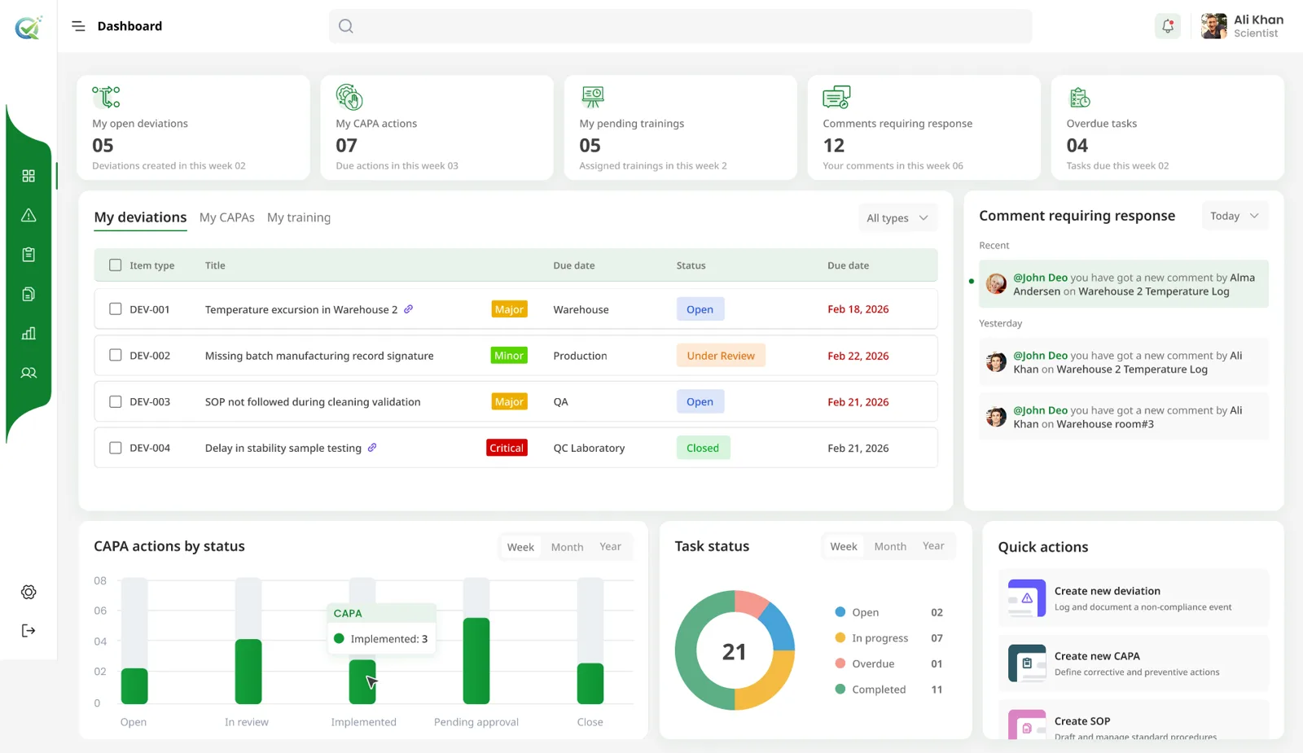The width and height of the screenshot is (1303, 753).
Task: Click the blue Open legend dot in Task status
Action: (x=840, y=612)
